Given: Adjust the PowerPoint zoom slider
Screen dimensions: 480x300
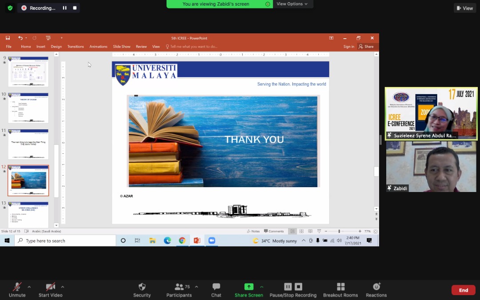Looking at the screenshot, I should pyautogui.click(x=339, y=232).
